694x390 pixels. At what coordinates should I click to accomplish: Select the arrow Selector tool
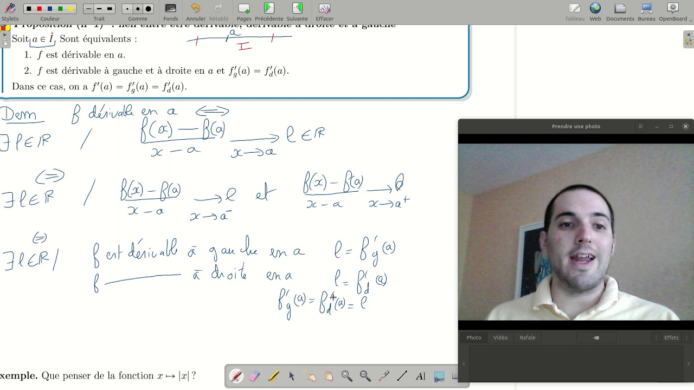click(x=292, y=376)
